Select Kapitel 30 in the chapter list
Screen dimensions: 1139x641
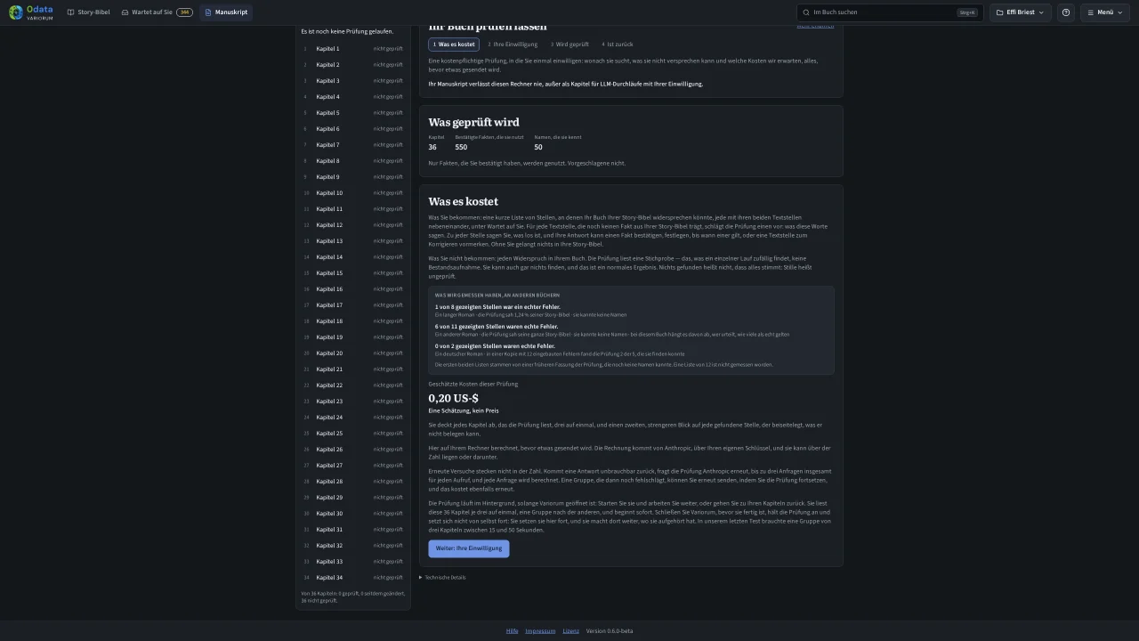pyautogui.click(x=353, y=514)
